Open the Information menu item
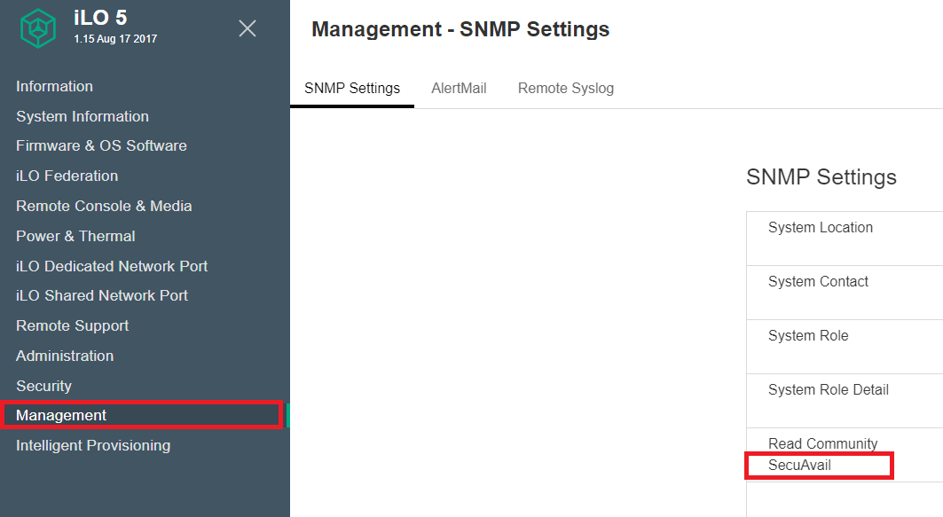The image size is (943, 517). (54, 86)
